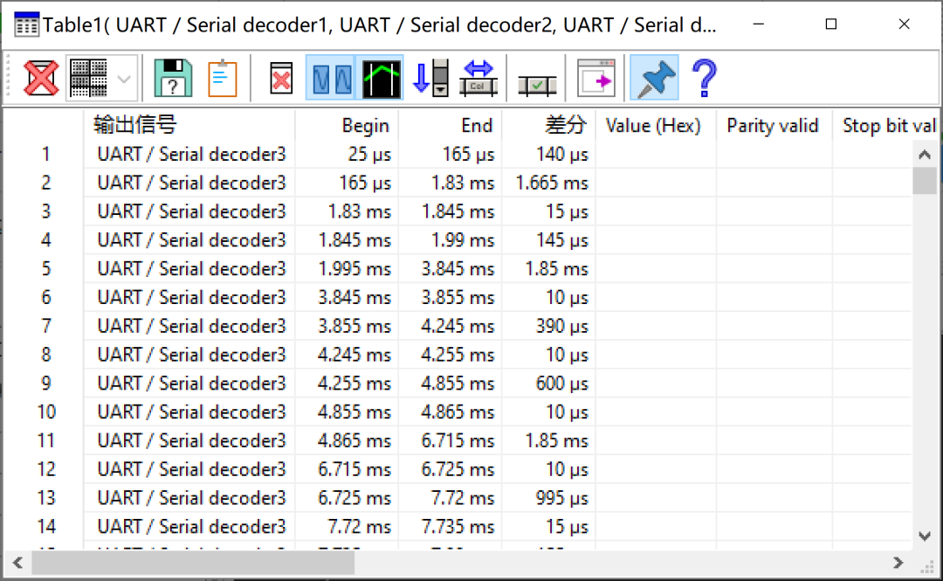This screenshot has height=581, width=943.
Task: Click 差分 value 1.665 ms
Action: [552, 183]
